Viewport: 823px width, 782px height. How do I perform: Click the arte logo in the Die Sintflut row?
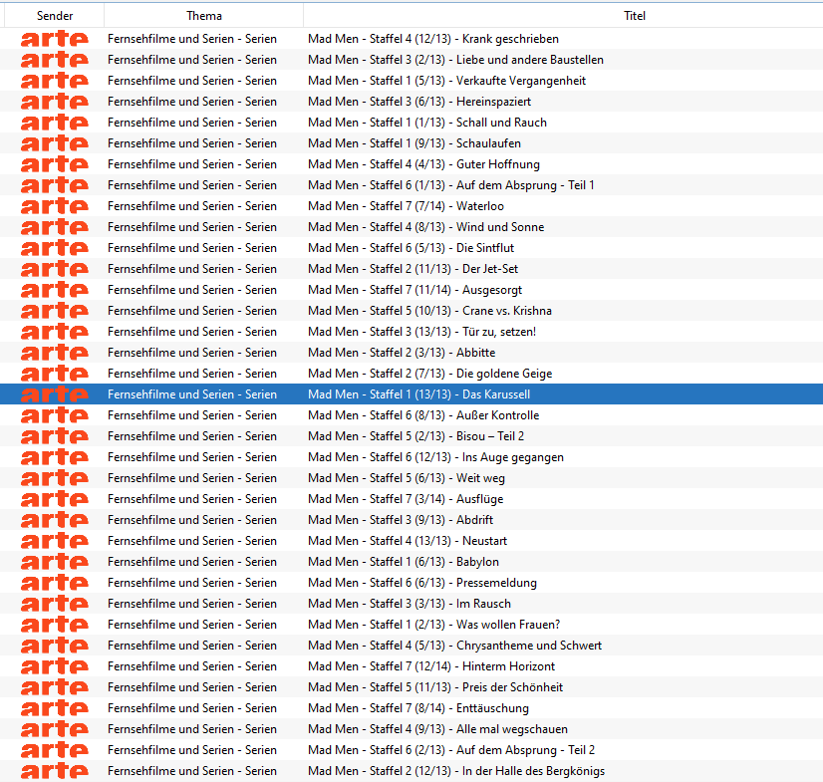55,248
